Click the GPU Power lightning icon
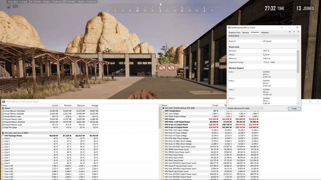The image size is (321, 180). [x=163, y=119]
